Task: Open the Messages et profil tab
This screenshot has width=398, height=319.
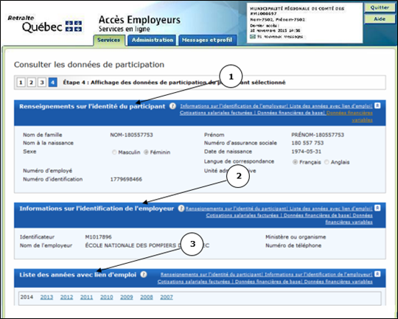Action: [x=207, y=40]
